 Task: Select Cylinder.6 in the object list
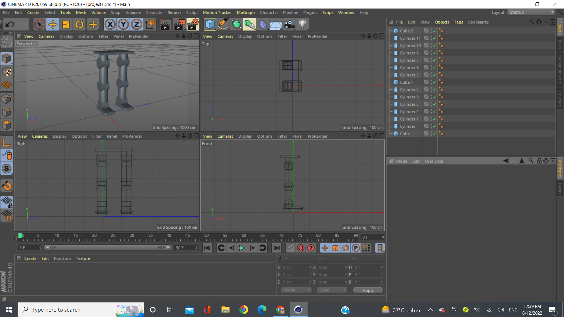(x=409, y=68)
